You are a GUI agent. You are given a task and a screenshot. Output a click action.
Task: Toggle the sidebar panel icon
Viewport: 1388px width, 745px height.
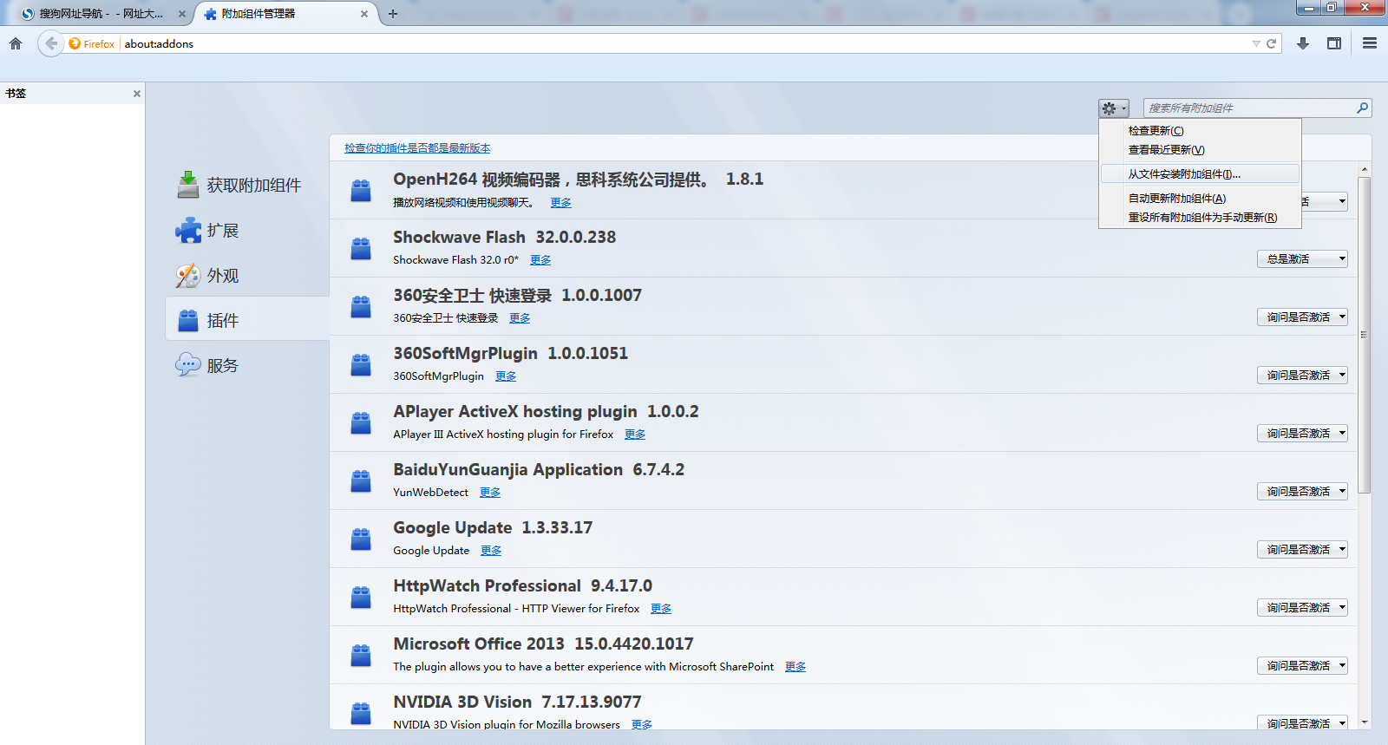click(x=1334, y=43)
